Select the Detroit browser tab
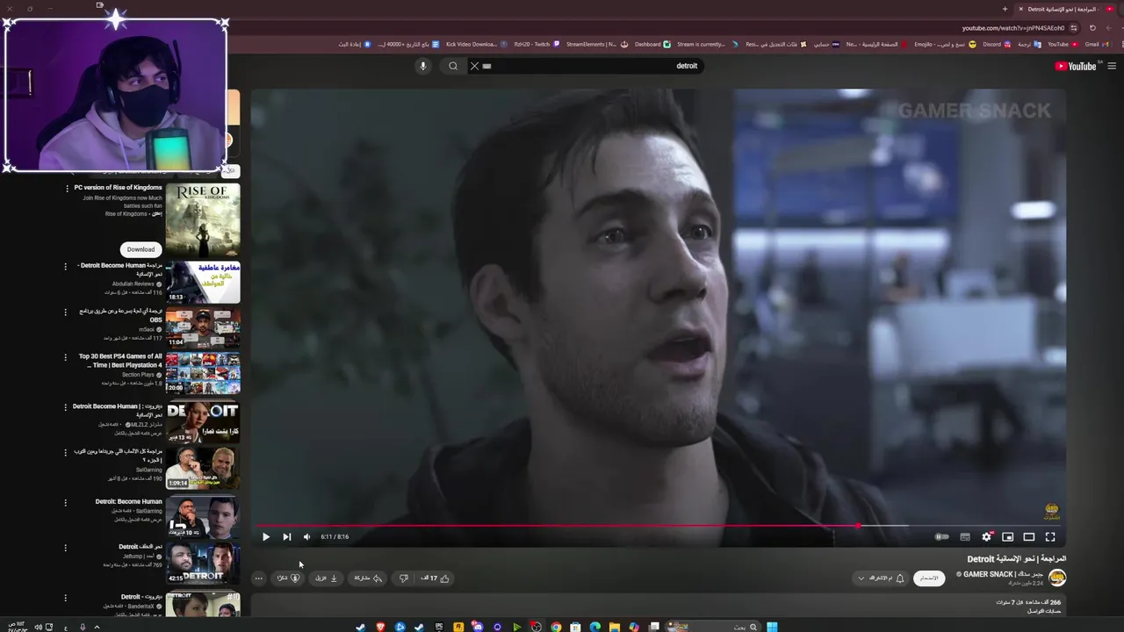 (1062, 9)
